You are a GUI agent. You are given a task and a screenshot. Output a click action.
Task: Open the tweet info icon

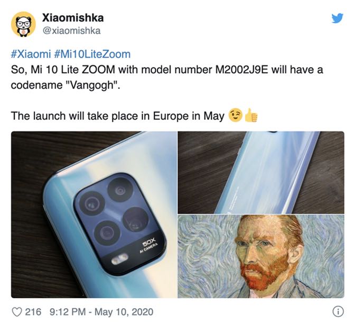(338, 311)
